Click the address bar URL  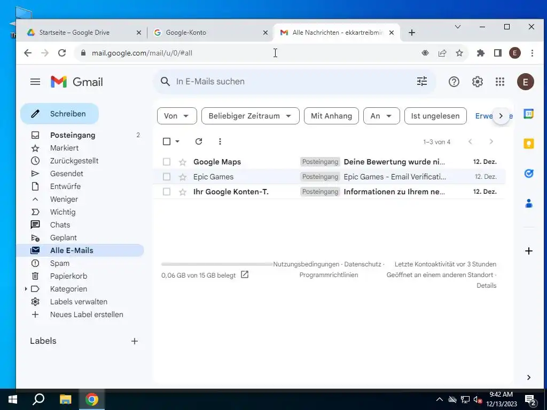(x=142, y=53)
